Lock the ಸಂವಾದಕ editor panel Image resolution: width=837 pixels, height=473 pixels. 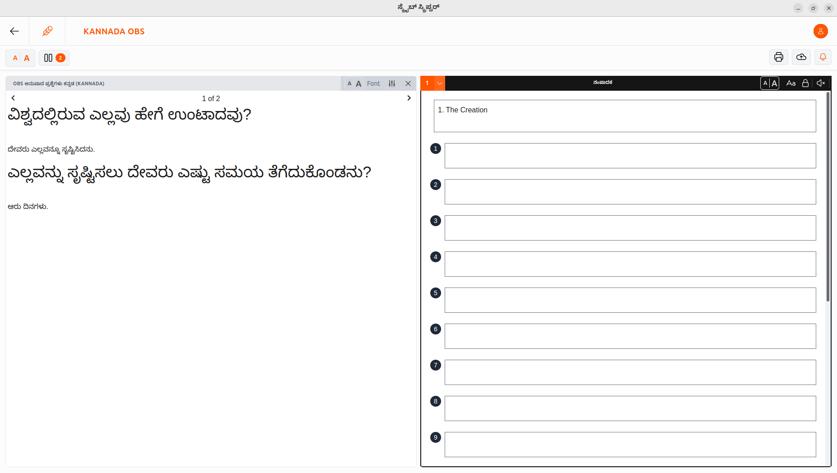tap(806, 83)
